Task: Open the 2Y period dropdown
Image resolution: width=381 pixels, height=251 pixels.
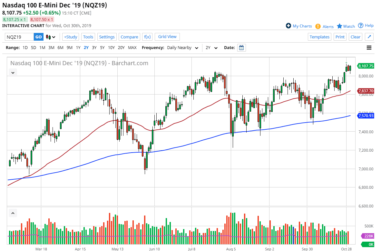Action: (211, 47)
